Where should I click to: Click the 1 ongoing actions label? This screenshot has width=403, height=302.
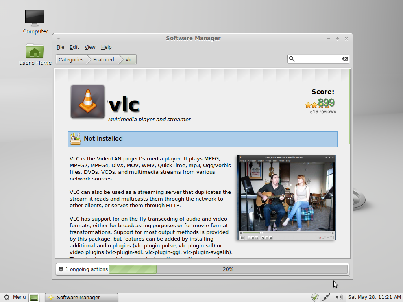[86, 269]
